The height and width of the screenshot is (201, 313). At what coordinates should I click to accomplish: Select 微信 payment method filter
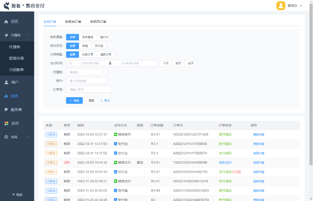pos(85,46)
